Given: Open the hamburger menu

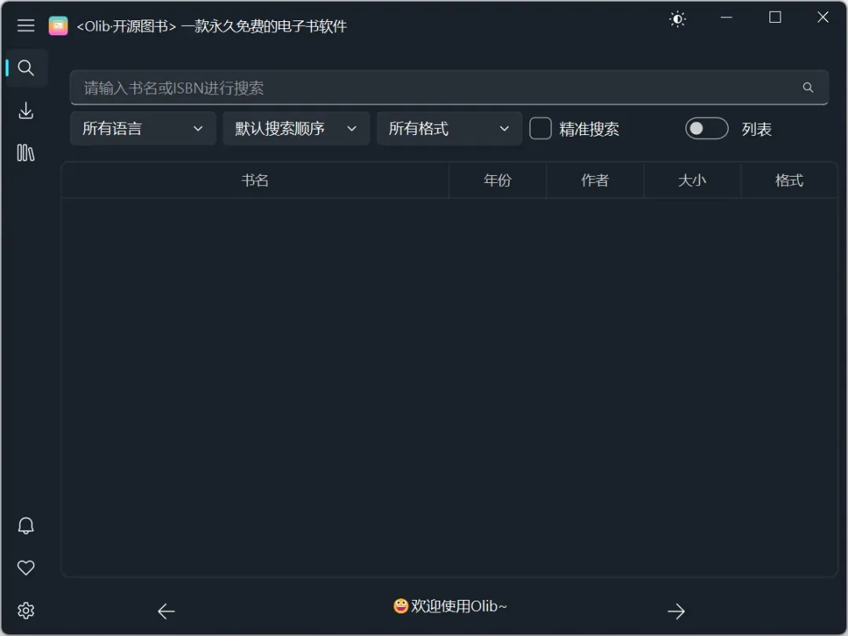Looking at the screenshot, I should pyautogui.click(x=26, y=24).
